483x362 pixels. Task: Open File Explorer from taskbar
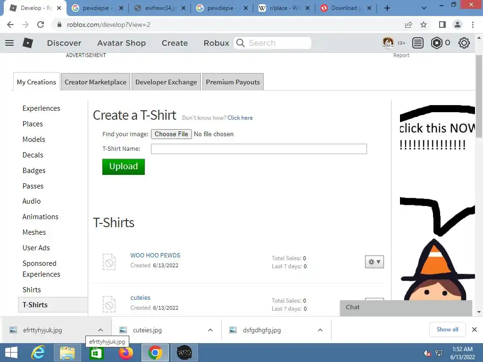67,353
